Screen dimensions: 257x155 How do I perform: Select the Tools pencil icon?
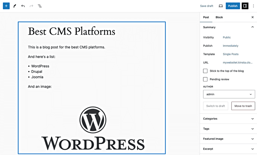(x=15, y=6)
